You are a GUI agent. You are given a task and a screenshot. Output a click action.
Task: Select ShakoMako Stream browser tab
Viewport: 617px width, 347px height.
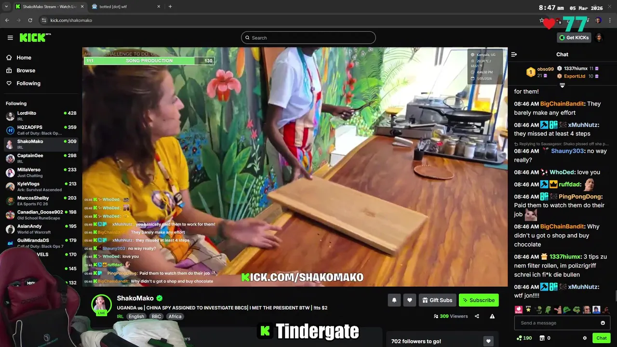coord(50,7)
